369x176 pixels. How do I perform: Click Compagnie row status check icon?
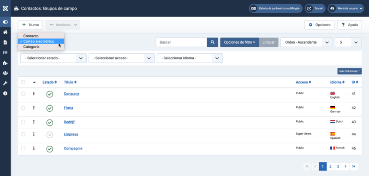tap(50, 149)
